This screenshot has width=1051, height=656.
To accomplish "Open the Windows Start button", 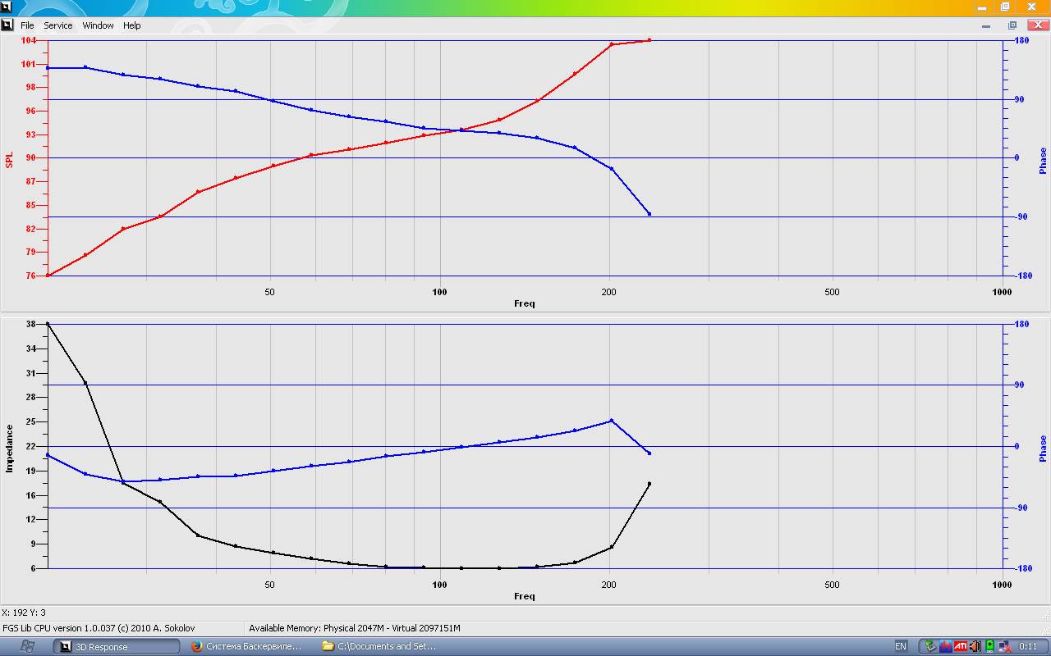I will pos(25,646).
